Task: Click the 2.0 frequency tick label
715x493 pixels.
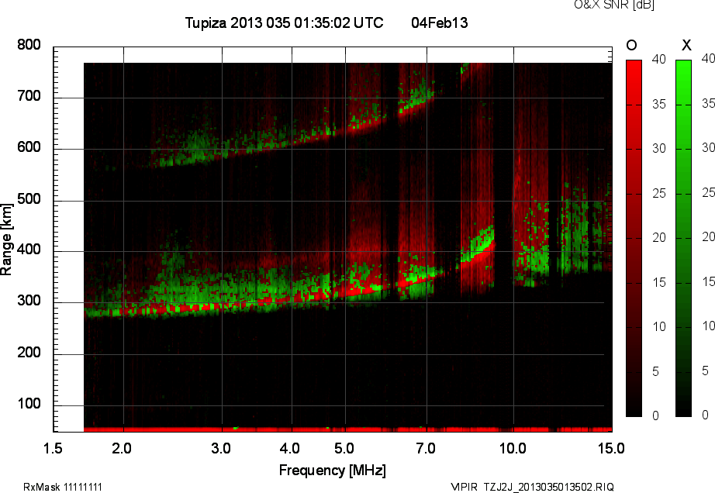Action: (122, 448)
